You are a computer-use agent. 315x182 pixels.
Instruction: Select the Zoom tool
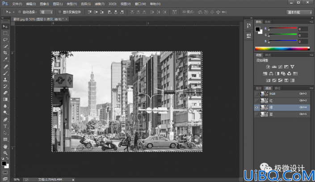[x=5, y=153]
